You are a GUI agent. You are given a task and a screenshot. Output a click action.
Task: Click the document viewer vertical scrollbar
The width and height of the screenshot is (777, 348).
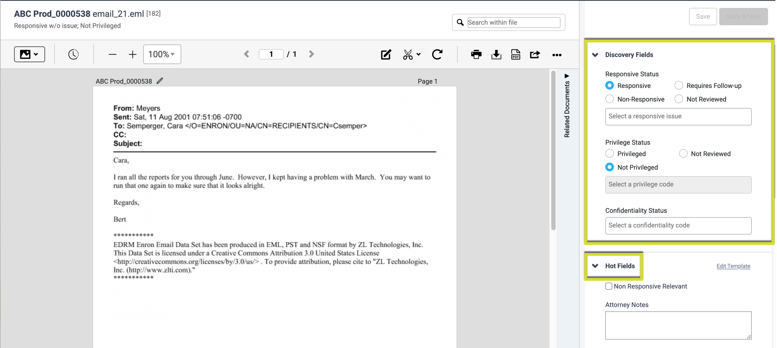(x=553, y=151)
